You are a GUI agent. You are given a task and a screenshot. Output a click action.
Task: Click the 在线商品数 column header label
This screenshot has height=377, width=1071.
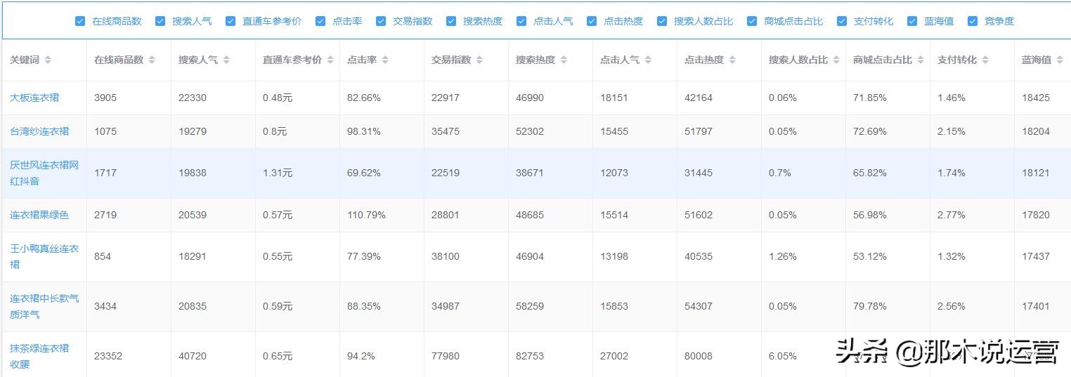119,60
